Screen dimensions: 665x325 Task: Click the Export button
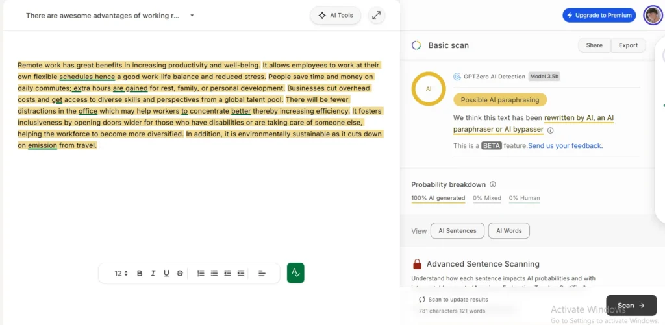click(x=628, y=45)
